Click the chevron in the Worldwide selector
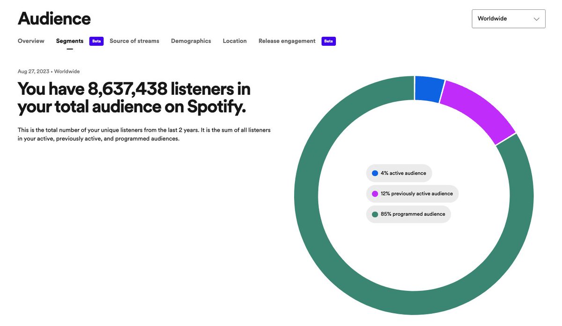 coord(536,19)
